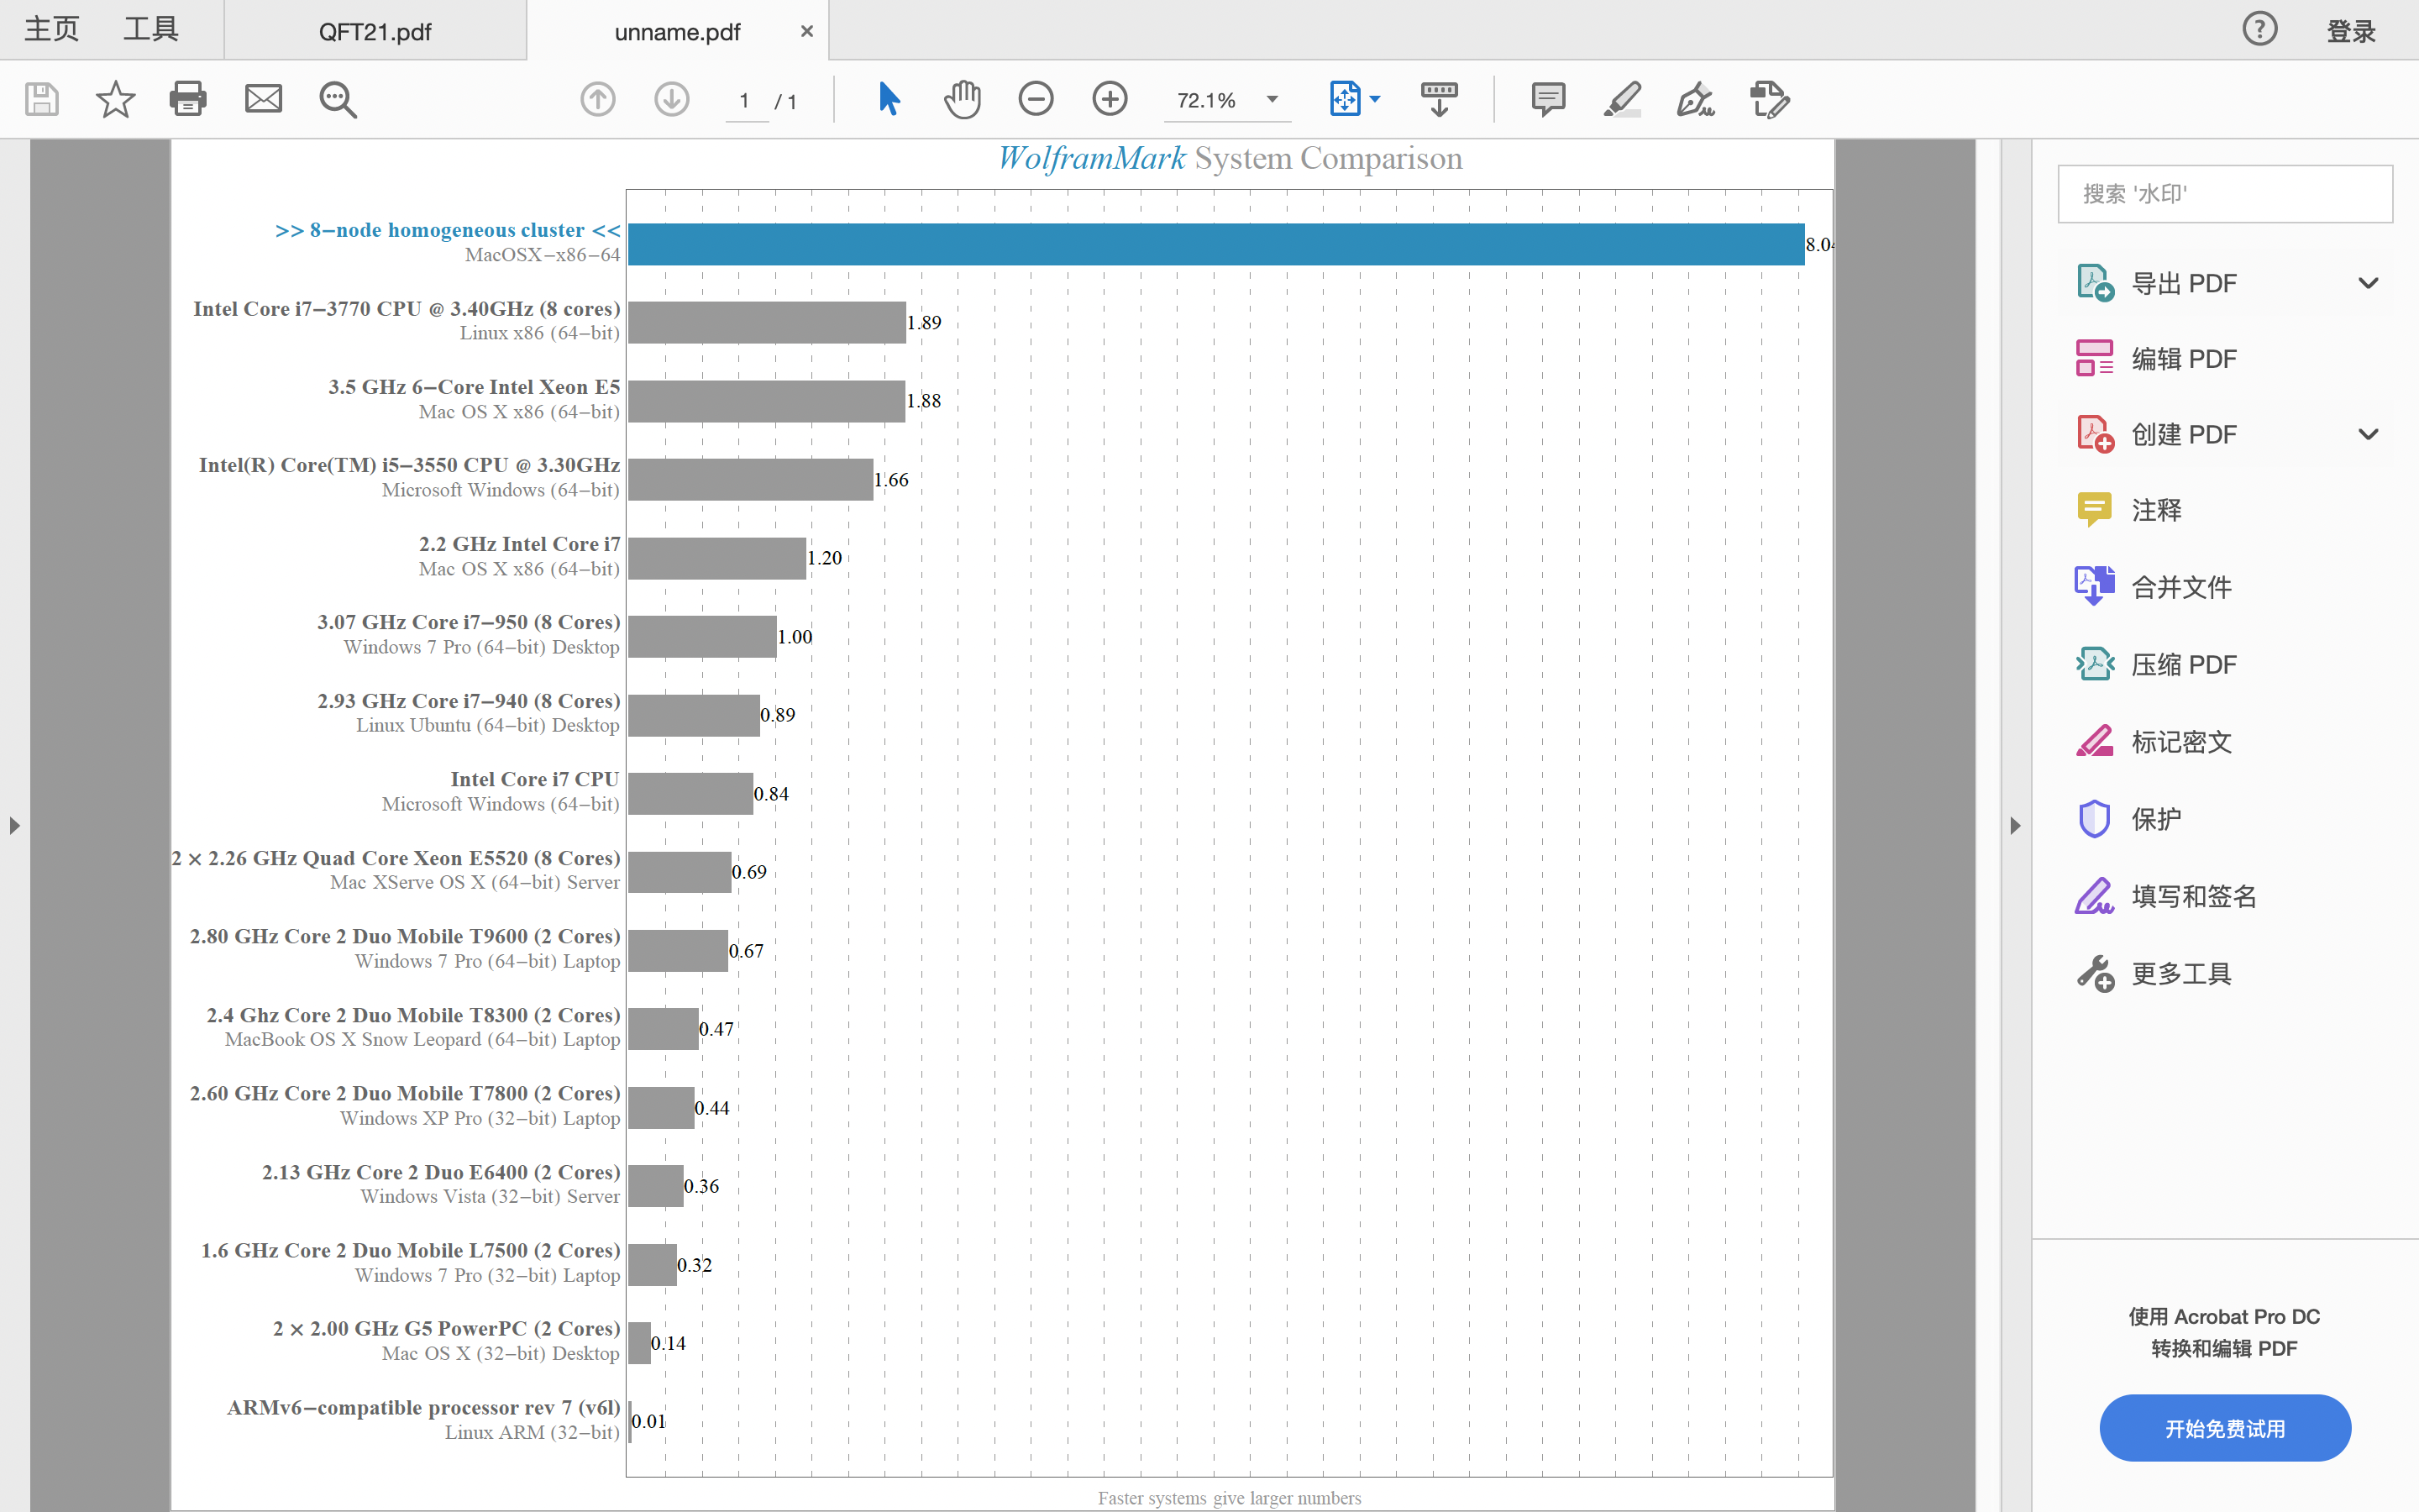The height and width of the screenshot is (1512, 2419).
Task: Choose the arrow selection tool
Action: (x=889, y=99)
